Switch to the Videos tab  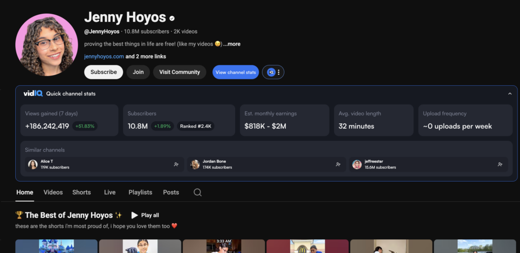tap(53, 192)
